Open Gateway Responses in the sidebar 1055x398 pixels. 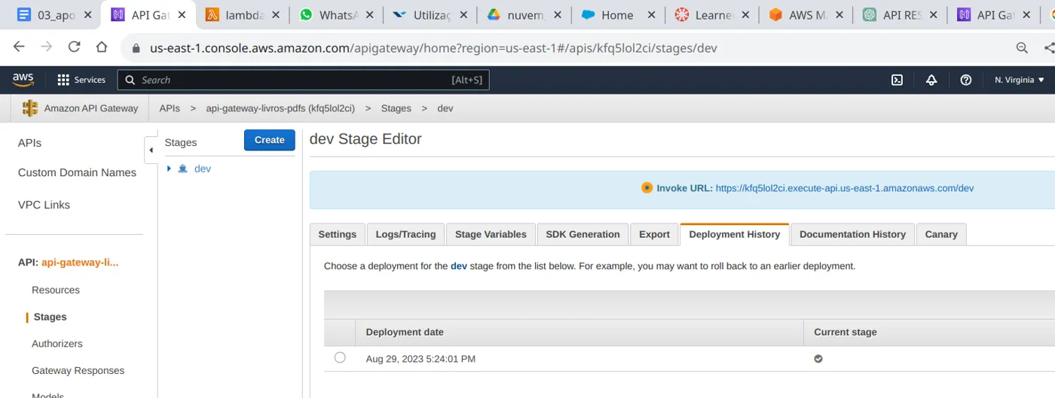click(78, 370)
